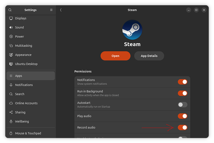Click the Sound speaker icon in sidebar
The image size is (214, 143).
pos(11,28)
